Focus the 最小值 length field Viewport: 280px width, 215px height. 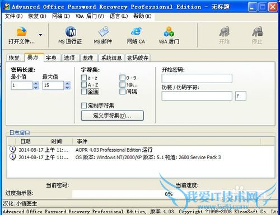pos(22,85)
